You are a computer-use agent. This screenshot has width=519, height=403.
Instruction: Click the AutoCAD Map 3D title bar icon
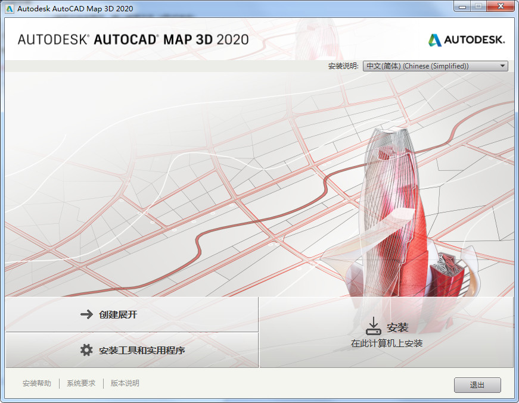(x=10, y=8)
